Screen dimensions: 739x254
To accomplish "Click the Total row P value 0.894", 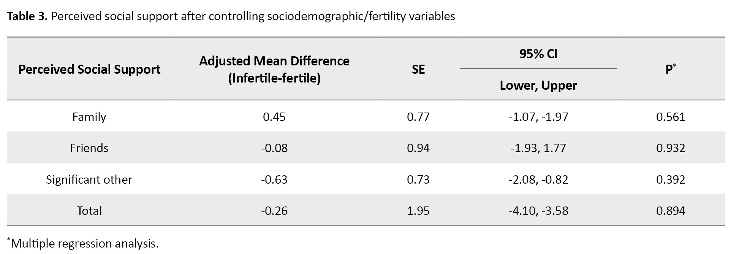I will tap(671, 211).
